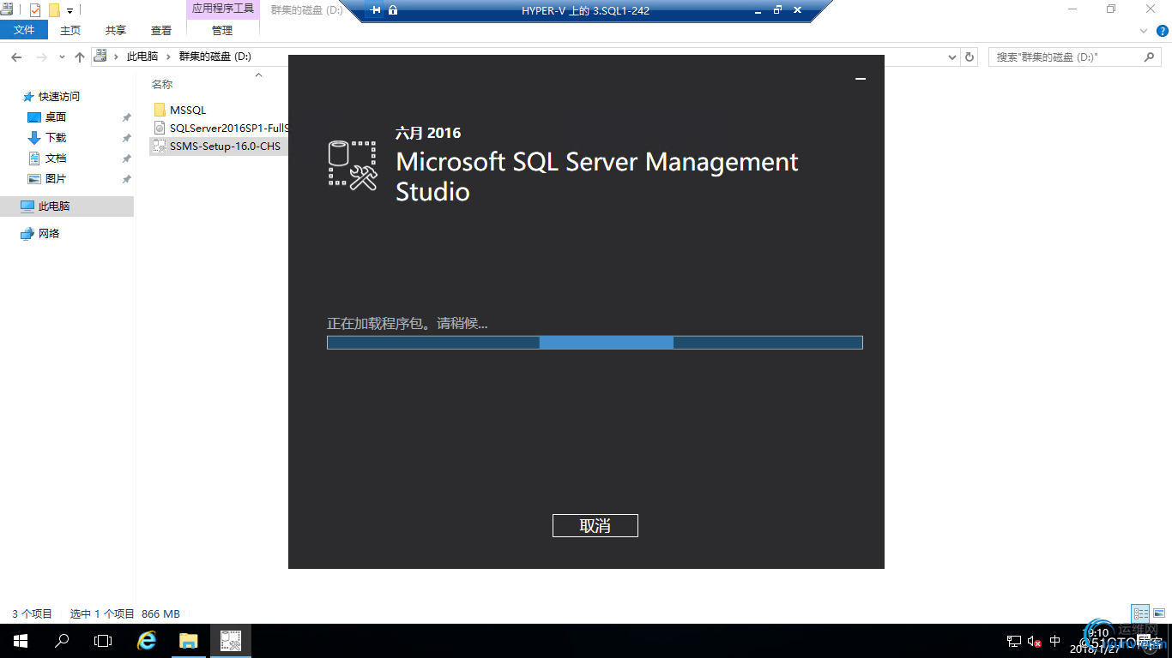The width and height of the screenshot is (1172, 658).
Task: Expand the ribbon with the chevron
Action: [1144, 31]
